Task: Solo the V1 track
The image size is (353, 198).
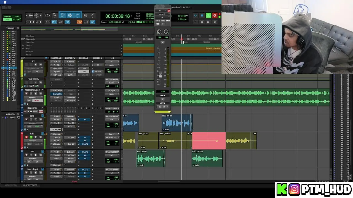Action: 36,65
